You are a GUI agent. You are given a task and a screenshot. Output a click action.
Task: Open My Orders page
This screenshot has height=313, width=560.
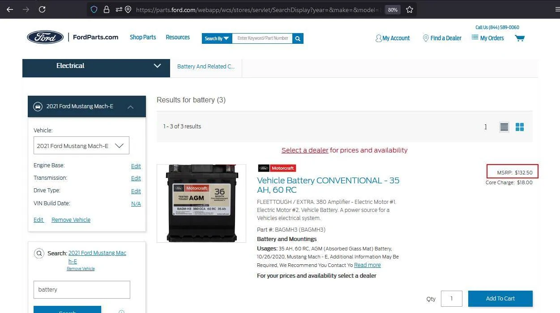point(487,38)
